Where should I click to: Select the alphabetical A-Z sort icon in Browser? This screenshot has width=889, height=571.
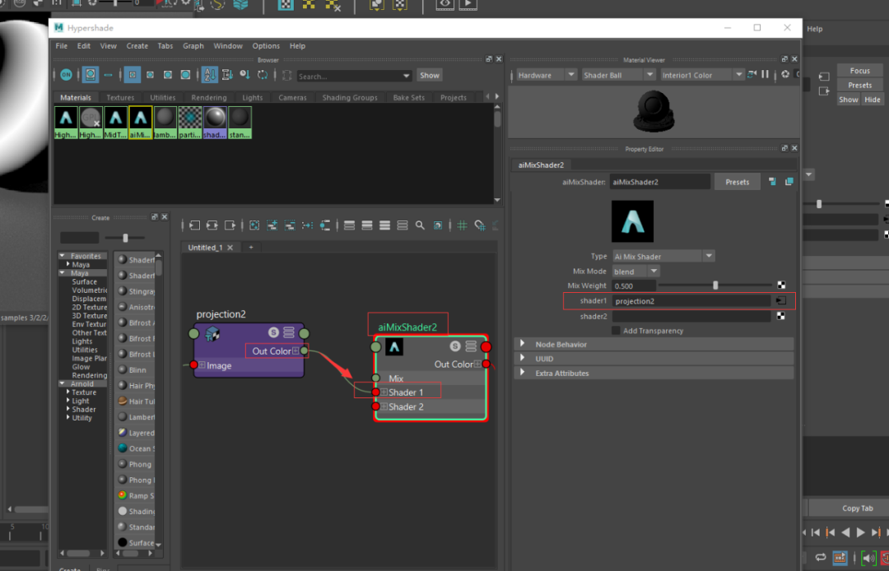[x=209, y=75]
